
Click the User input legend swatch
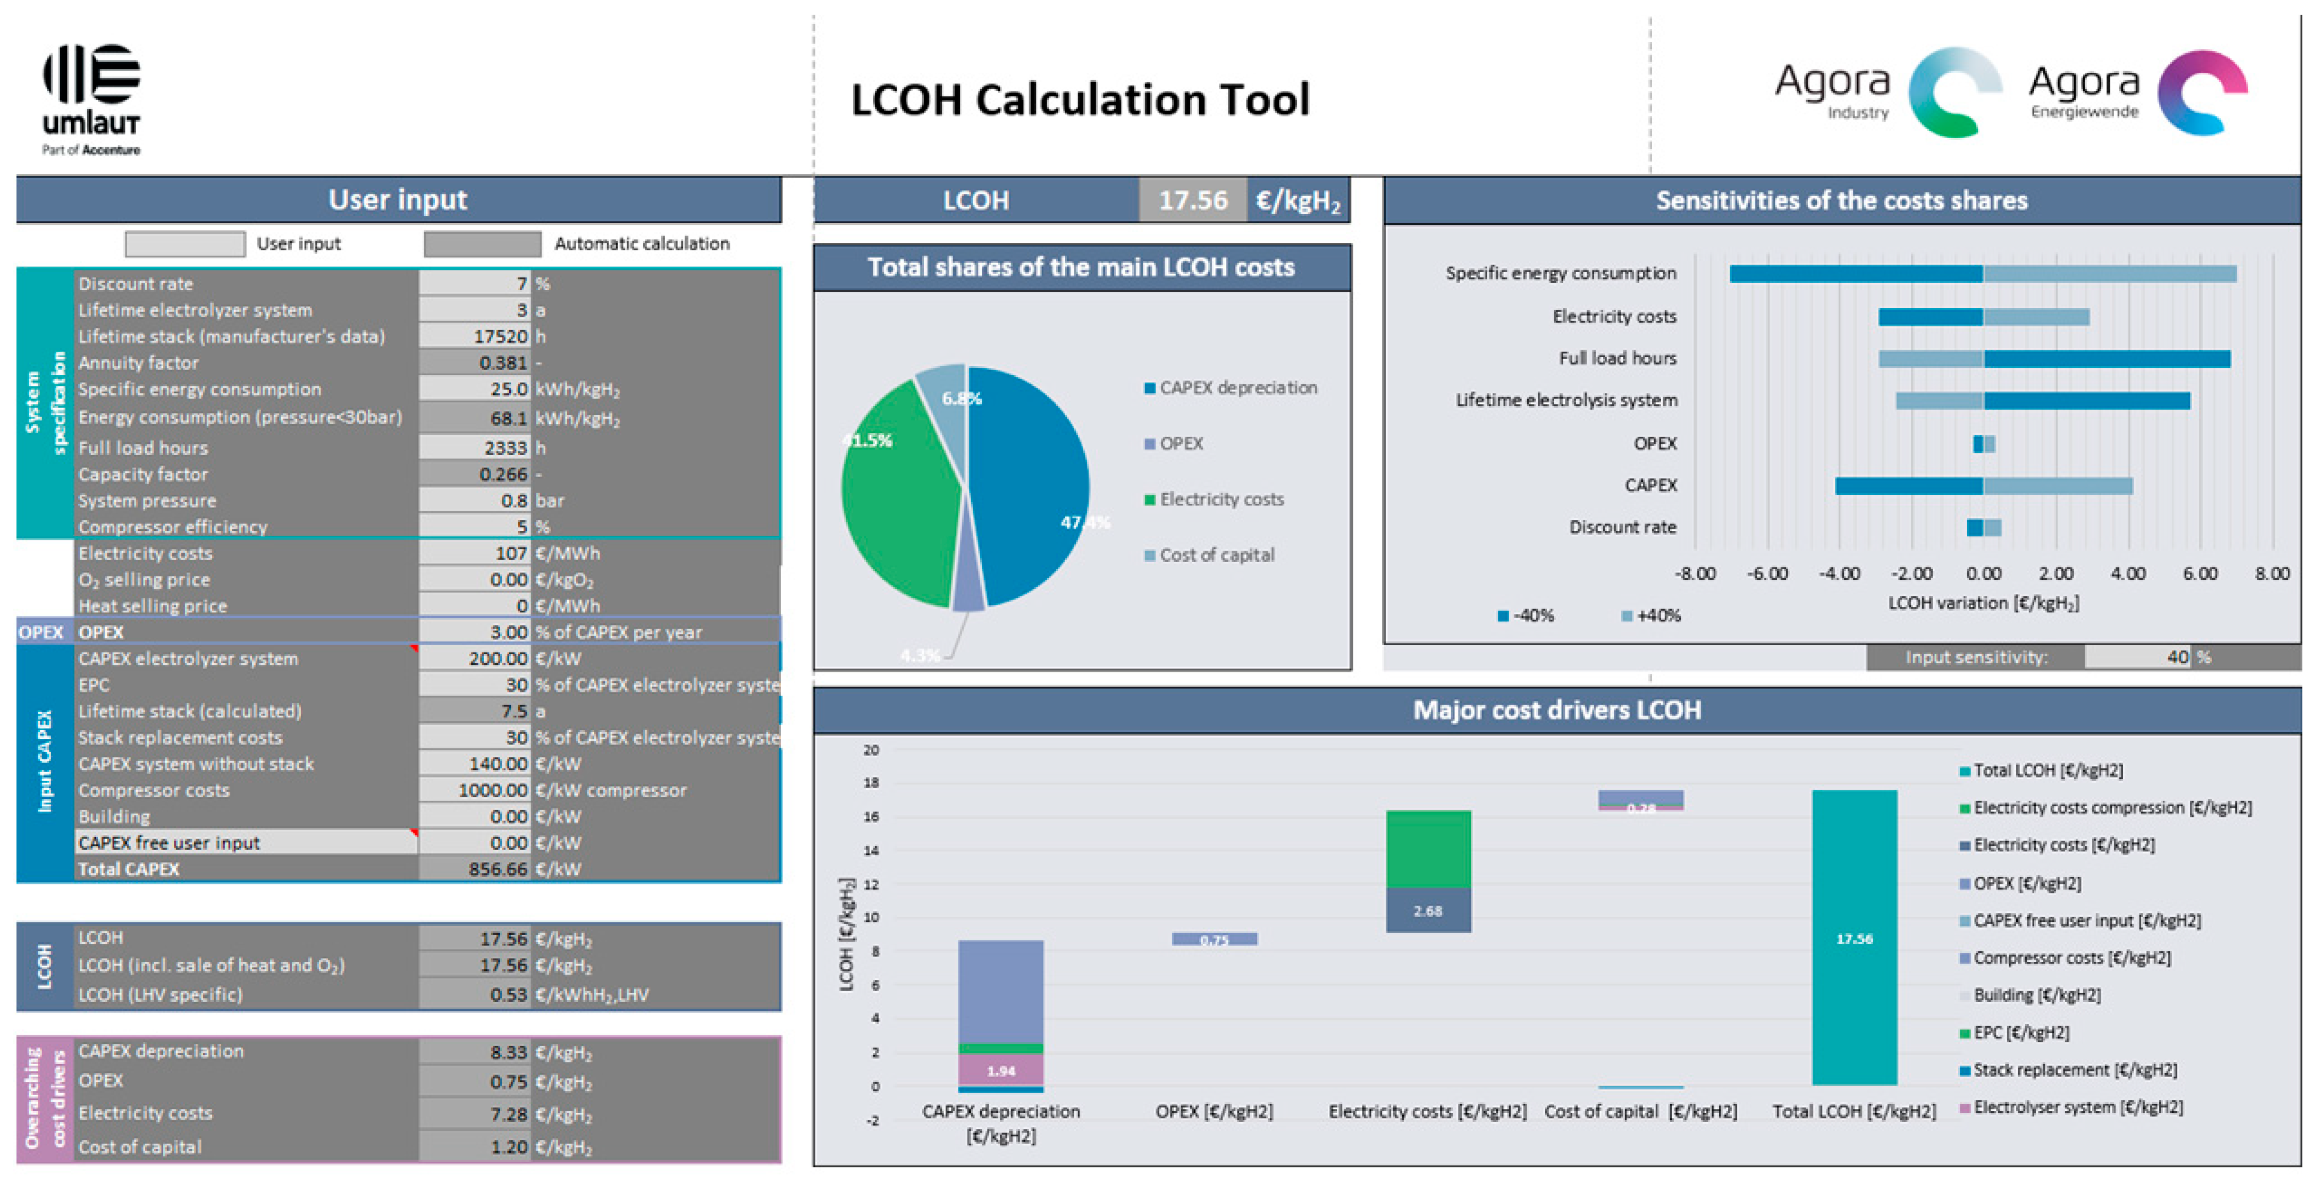pyautogui.click(x=184, y=244)
